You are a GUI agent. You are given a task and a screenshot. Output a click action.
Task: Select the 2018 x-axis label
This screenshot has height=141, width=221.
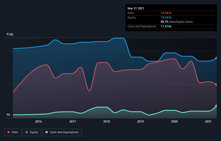coord(107,121)
